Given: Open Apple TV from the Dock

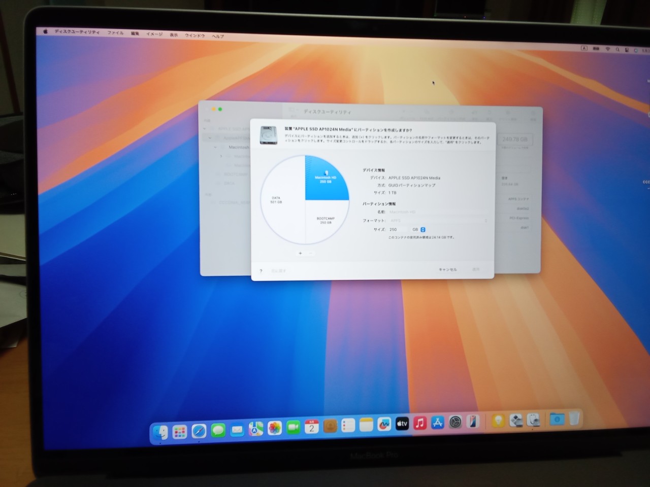Looking at the screenshot, I should coord(402,424).
